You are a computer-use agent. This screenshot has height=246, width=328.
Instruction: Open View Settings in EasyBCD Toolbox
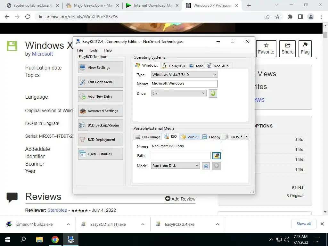pos(100,67)
